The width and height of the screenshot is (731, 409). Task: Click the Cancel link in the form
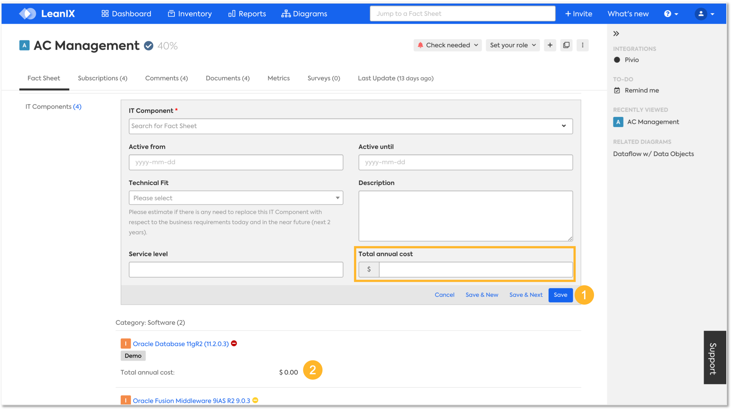pyautogui.click(x=444, y=295)
